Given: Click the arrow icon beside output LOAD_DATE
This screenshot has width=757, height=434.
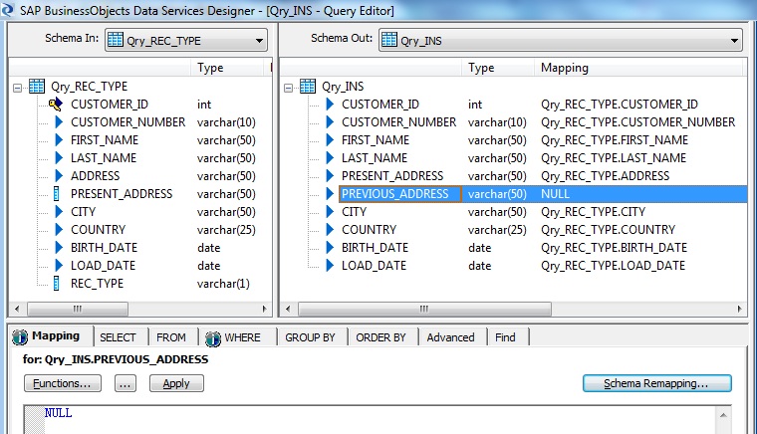Looking at the screenshot, I should (x=330, y=265).
